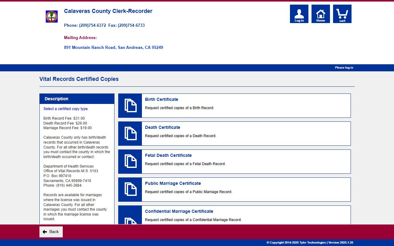This screenshot has height=246, width=394.
Task: Click the Sacramento, CA 95899-7410 line
Action: tap(67, 181)
